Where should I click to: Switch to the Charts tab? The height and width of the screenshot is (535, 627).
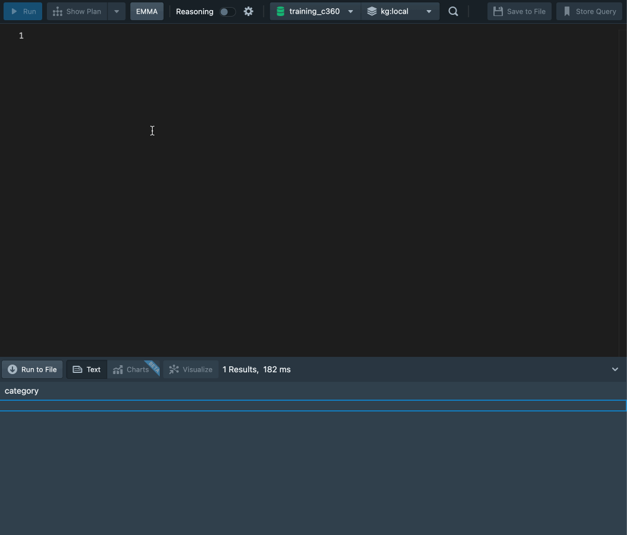132,369
